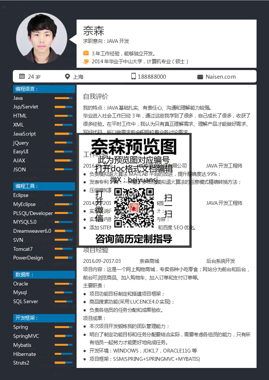
Task: Click the briefcase icon beside work experience
Action: pyautogui.click(x=86, y=53)
